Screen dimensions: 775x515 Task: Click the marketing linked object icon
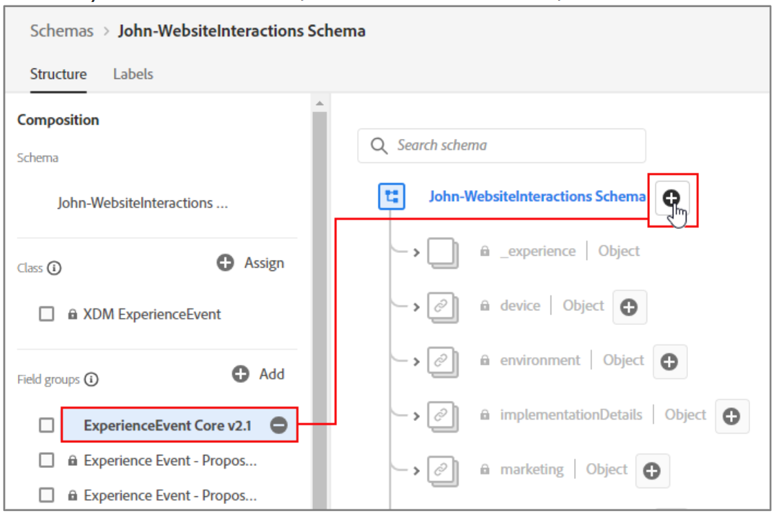(x=442, y=471)
